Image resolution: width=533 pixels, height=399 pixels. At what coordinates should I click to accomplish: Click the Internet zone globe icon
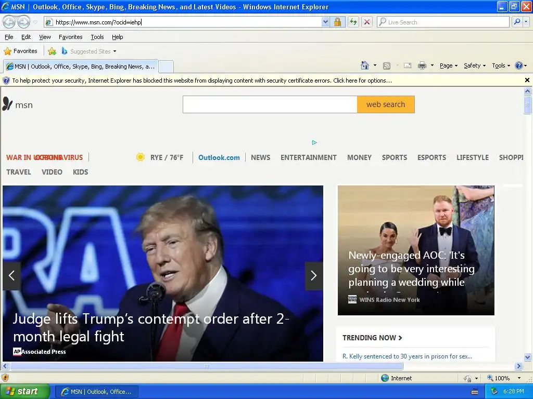(x=385, y=378)
